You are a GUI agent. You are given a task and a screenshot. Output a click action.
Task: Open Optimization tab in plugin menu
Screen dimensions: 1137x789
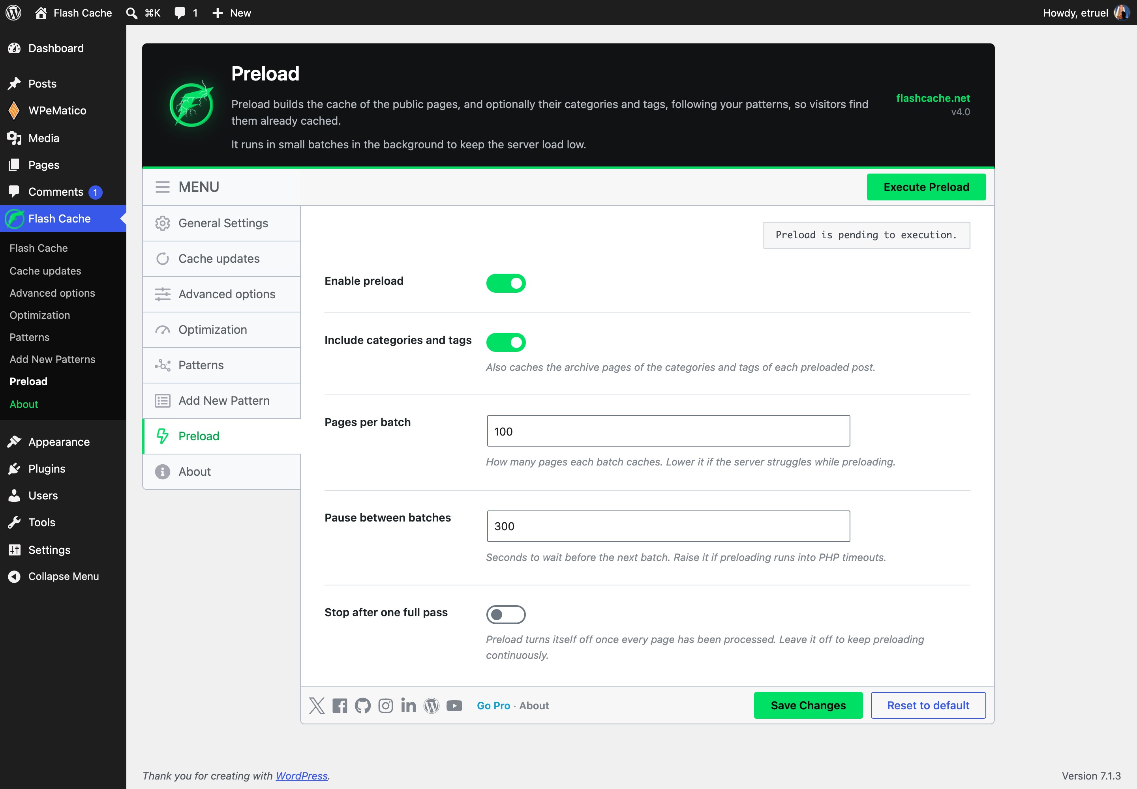[x=221, y=330]
